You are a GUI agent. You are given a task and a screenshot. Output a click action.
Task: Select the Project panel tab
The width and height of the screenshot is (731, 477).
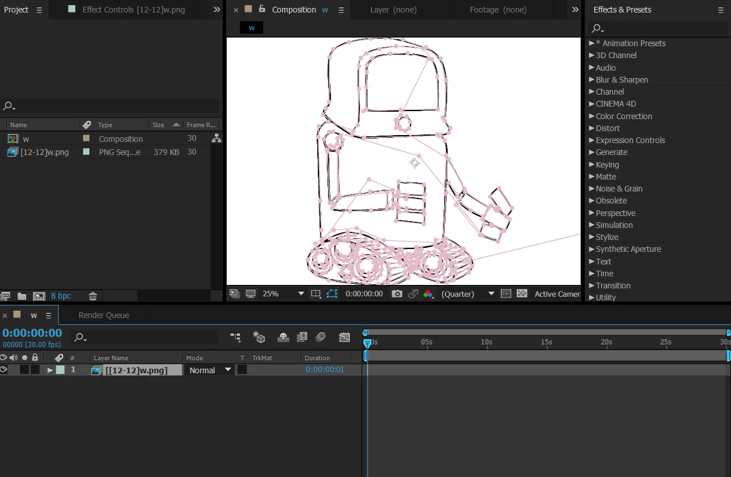click(17, 10)
